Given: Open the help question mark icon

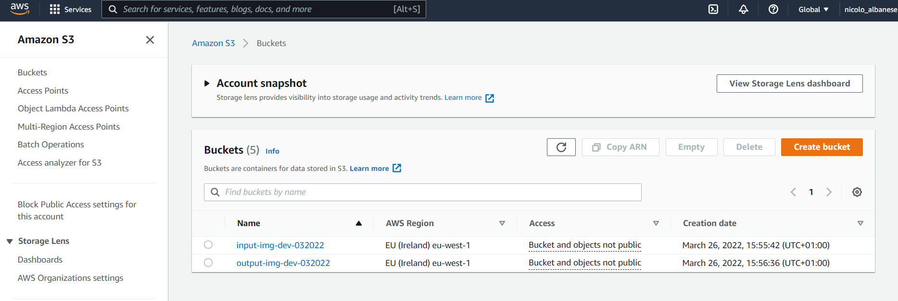Looking at the screenshot, I should tap(773, 9).
